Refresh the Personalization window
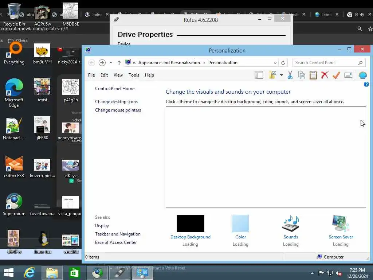Image resolution: width=373 pixels, height=280 pixels. pyautogui.click(x=283, y=63)
